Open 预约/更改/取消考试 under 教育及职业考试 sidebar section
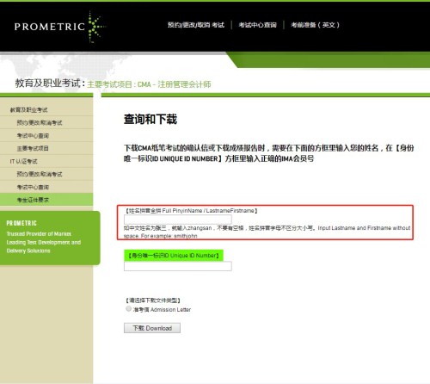 [x=40, y=122]
